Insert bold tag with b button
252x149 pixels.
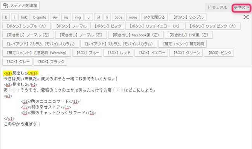click(x=6, y=17)
